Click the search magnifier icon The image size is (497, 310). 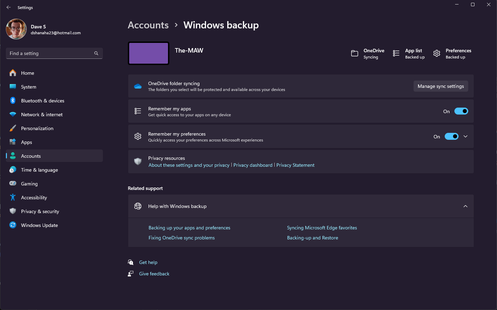(96, 53)
